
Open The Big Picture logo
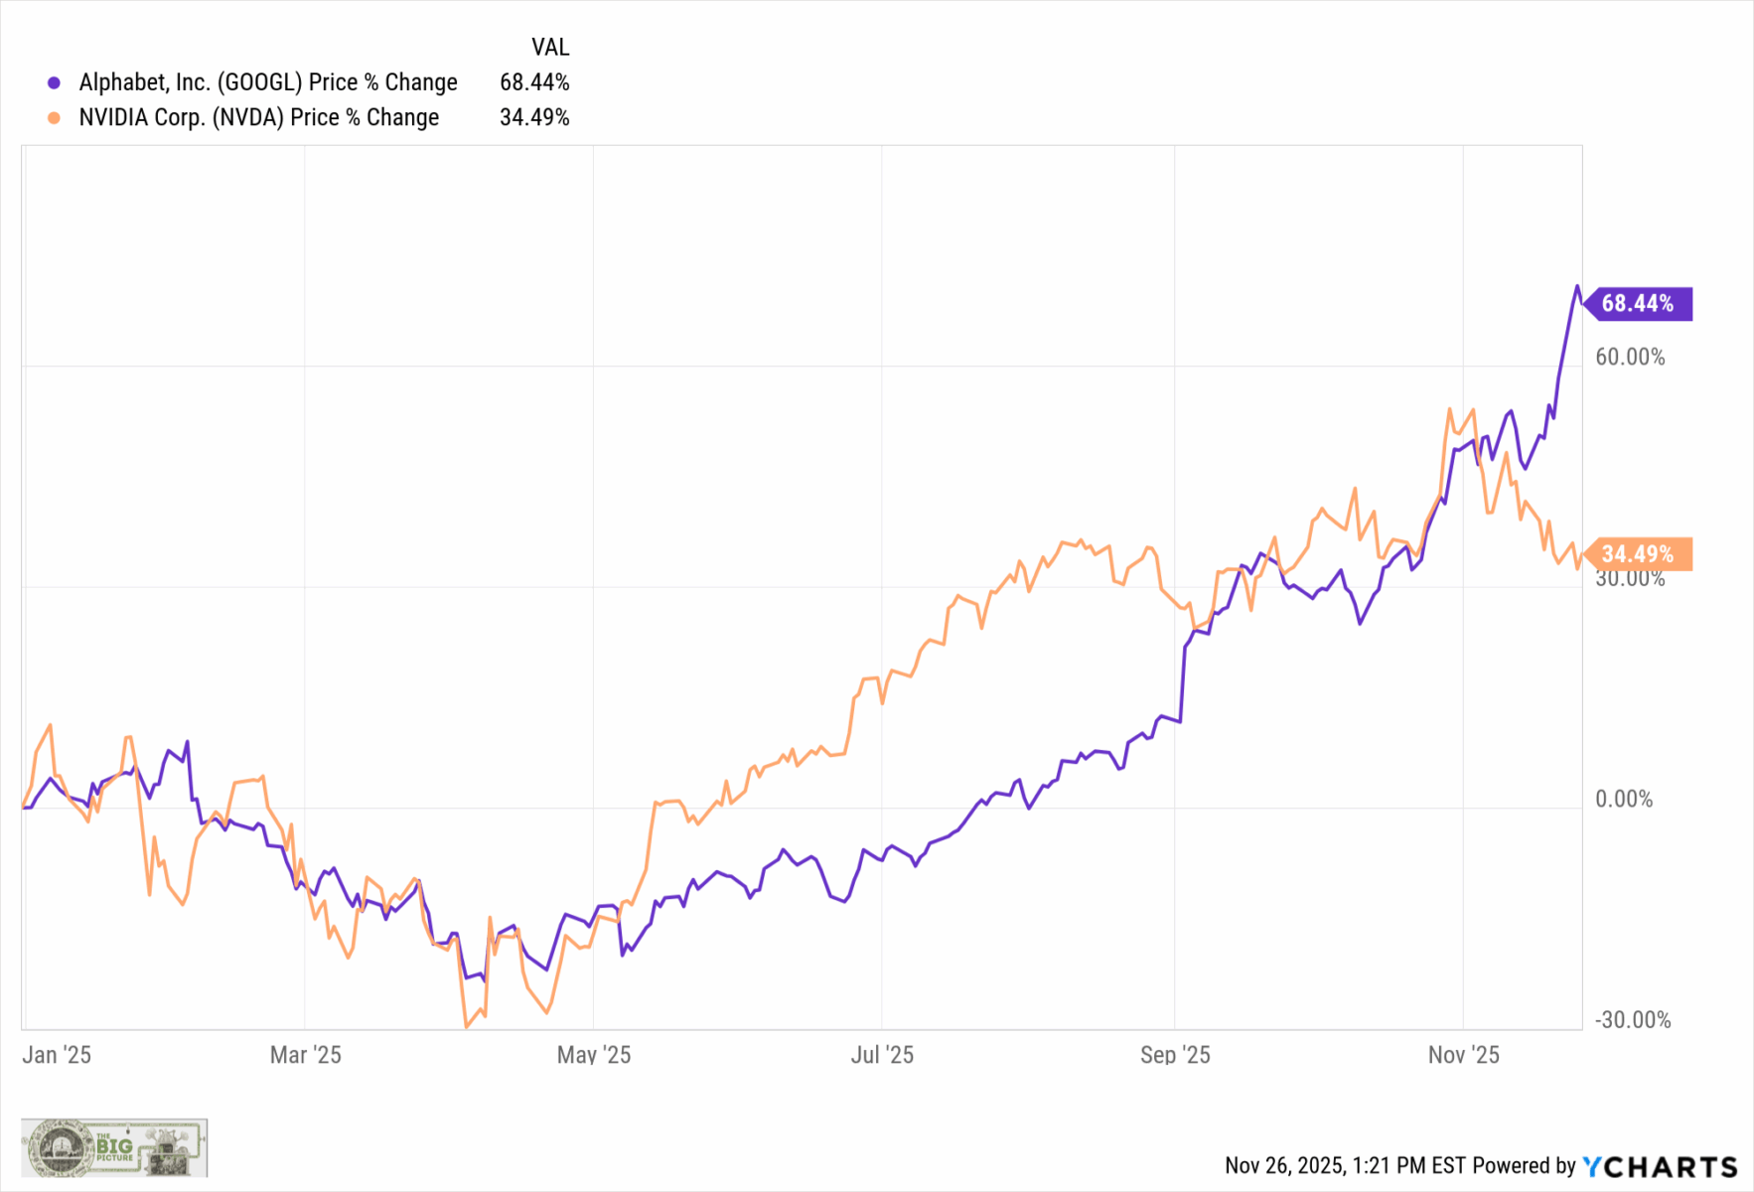point(114,1147)
